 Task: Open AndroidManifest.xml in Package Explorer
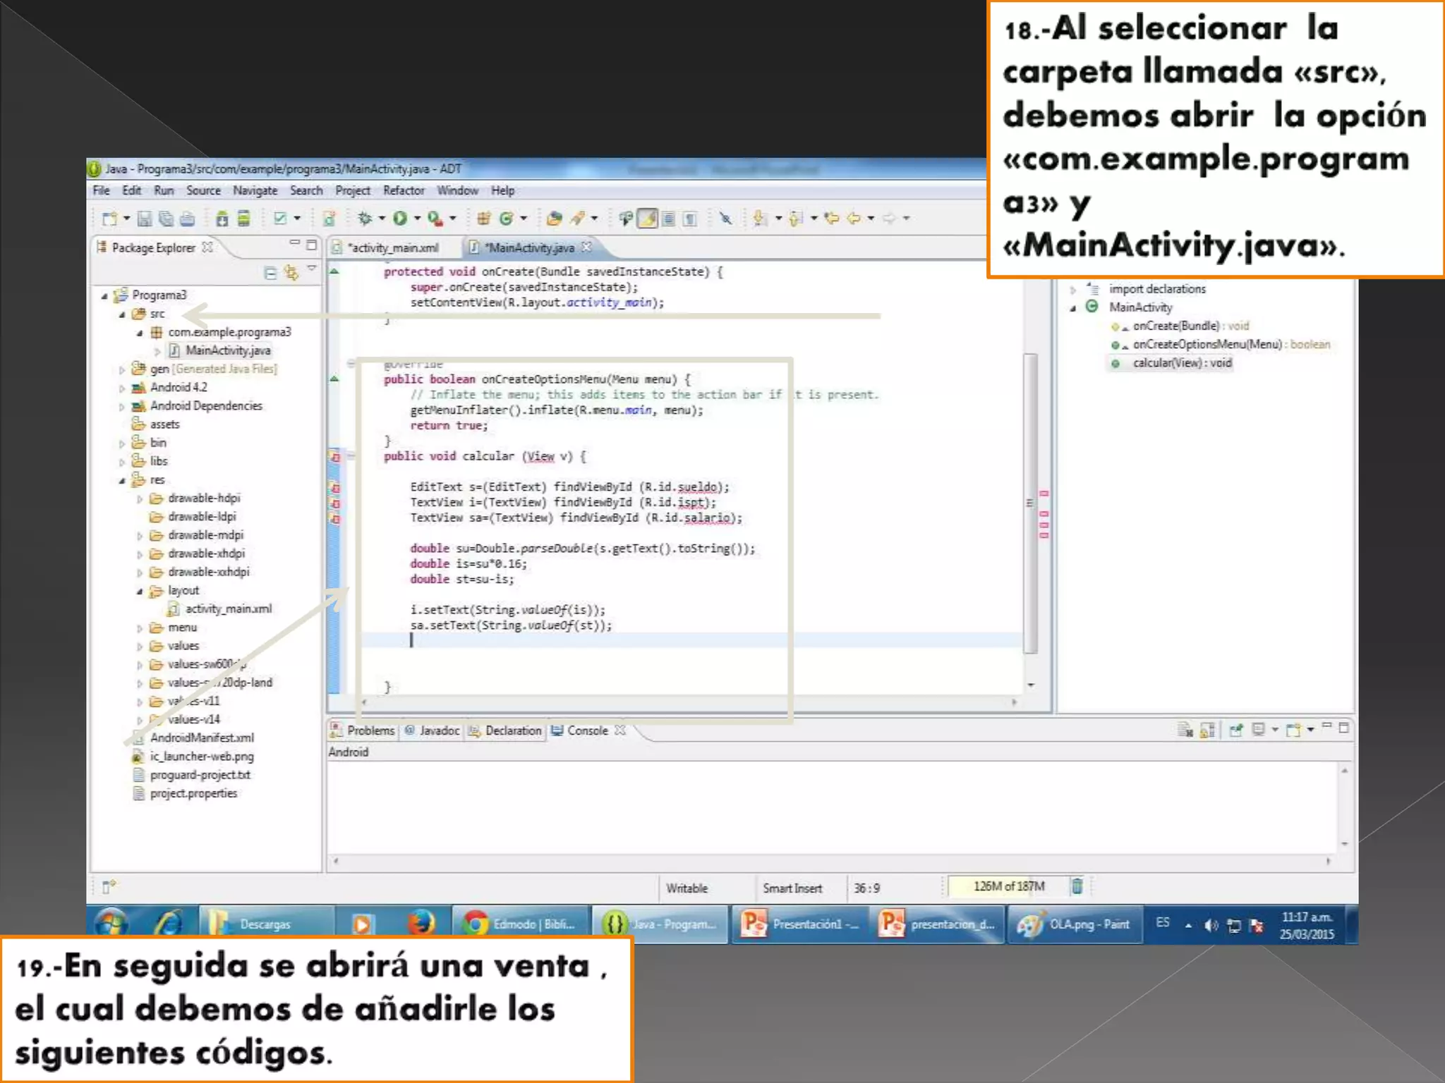point(202,738)
